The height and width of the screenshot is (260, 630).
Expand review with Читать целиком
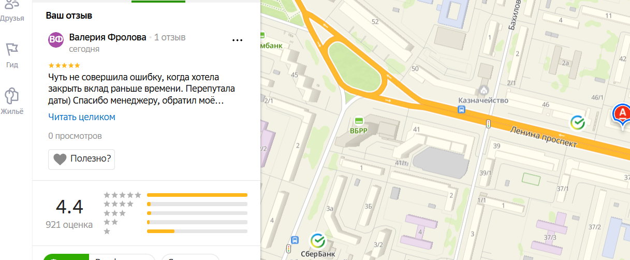pos(82,117)
